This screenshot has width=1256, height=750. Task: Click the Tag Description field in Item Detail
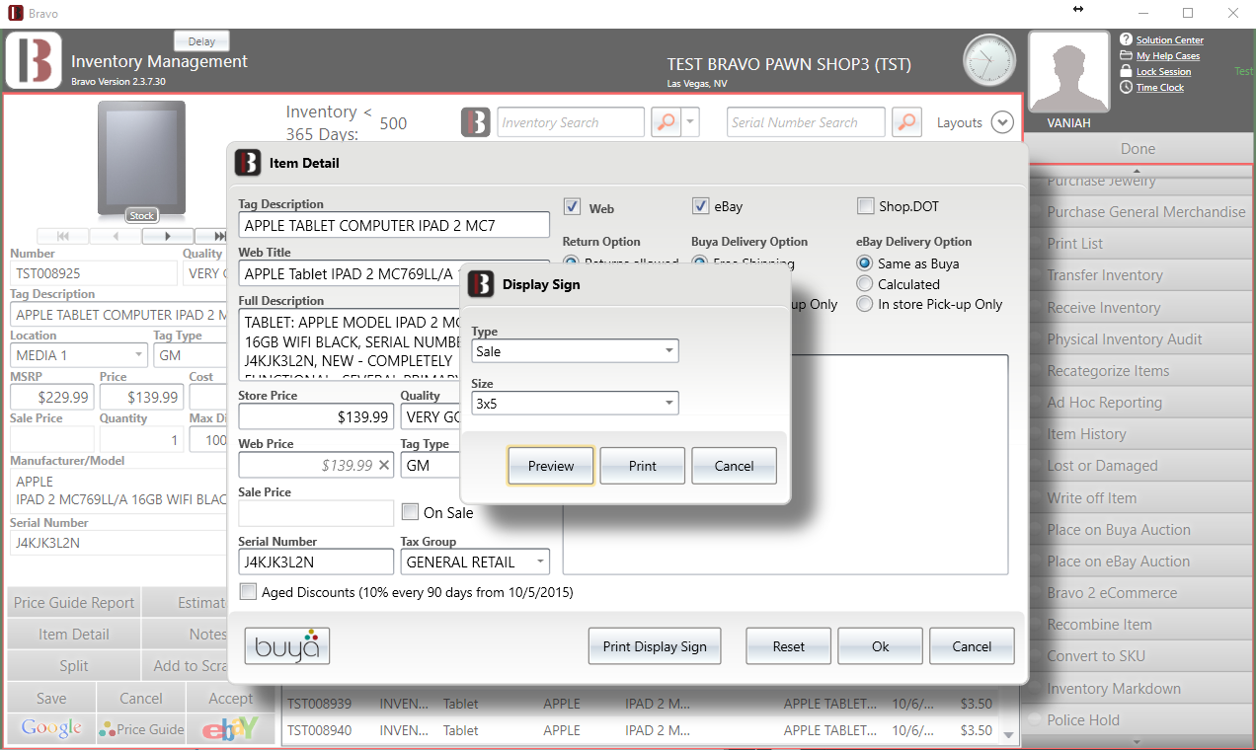click(x=394, y=225)
